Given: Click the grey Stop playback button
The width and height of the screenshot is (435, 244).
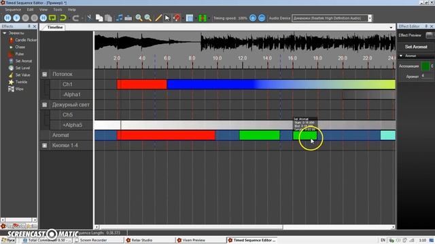Looking at the screenshot, I should [x=26, y=18].
